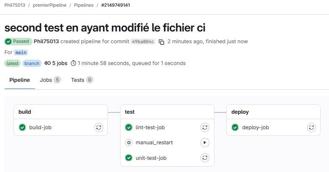Click the green status icon of deploy-job
329x172 pixels.
pos(235,128)
